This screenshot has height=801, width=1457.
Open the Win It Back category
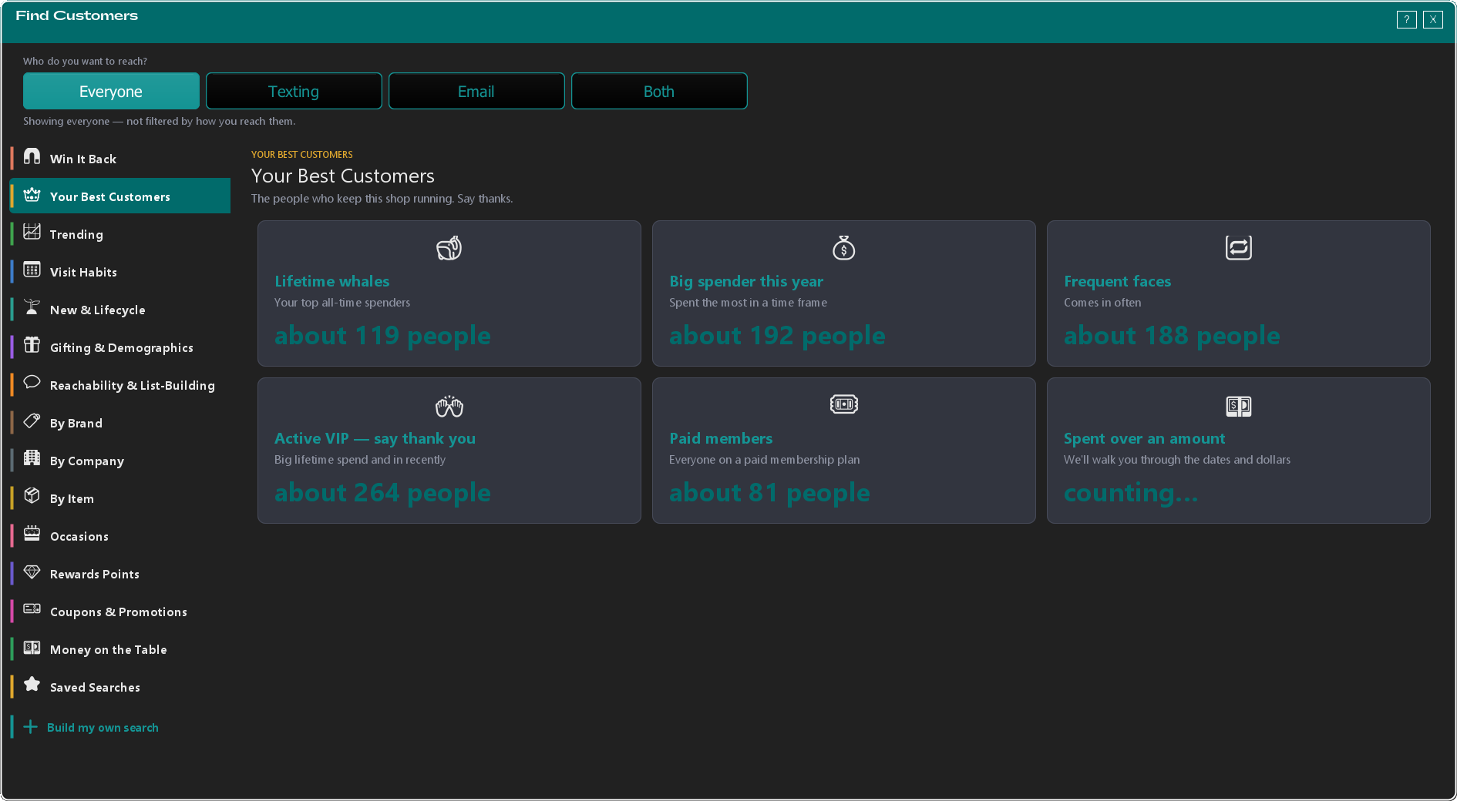click(120, 158)
